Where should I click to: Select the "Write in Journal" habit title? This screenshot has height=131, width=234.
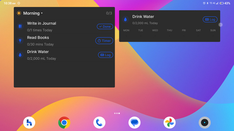point(41,23)
